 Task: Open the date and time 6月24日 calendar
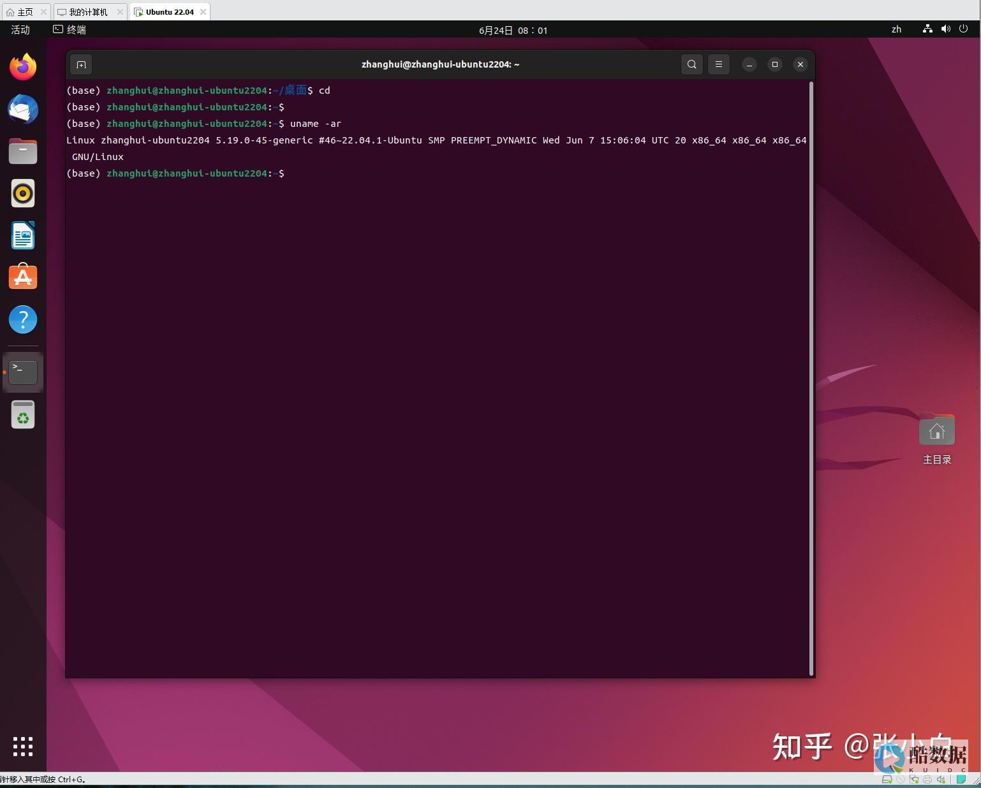513,30
